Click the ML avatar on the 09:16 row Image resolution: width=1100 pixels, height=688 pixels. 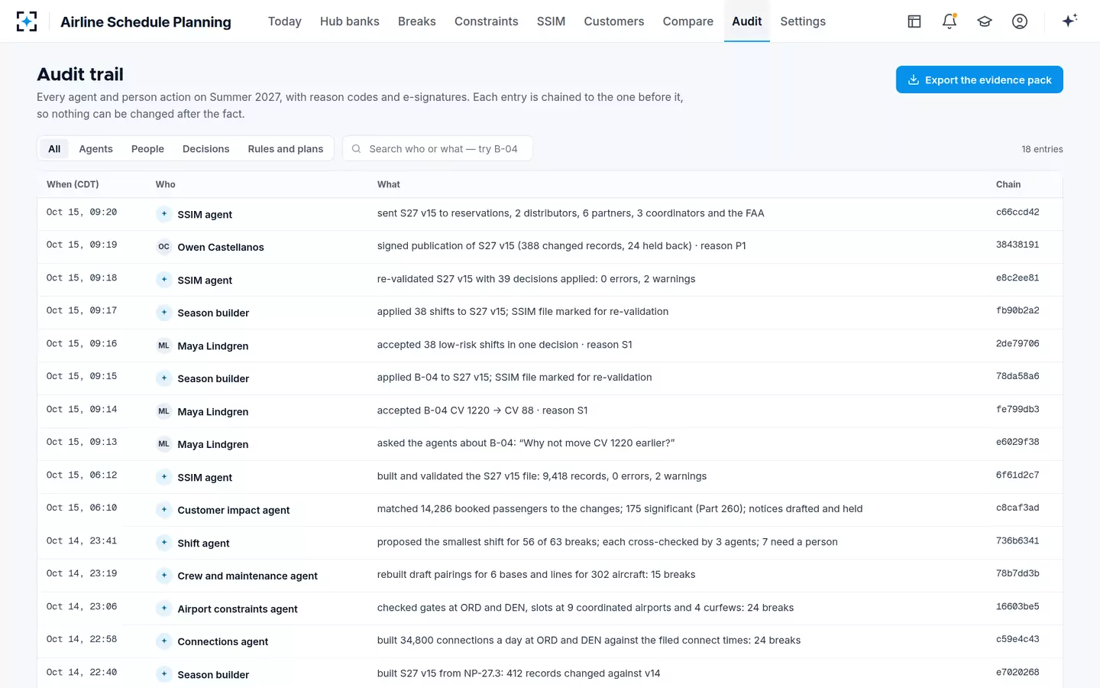(x=163, y=346)
